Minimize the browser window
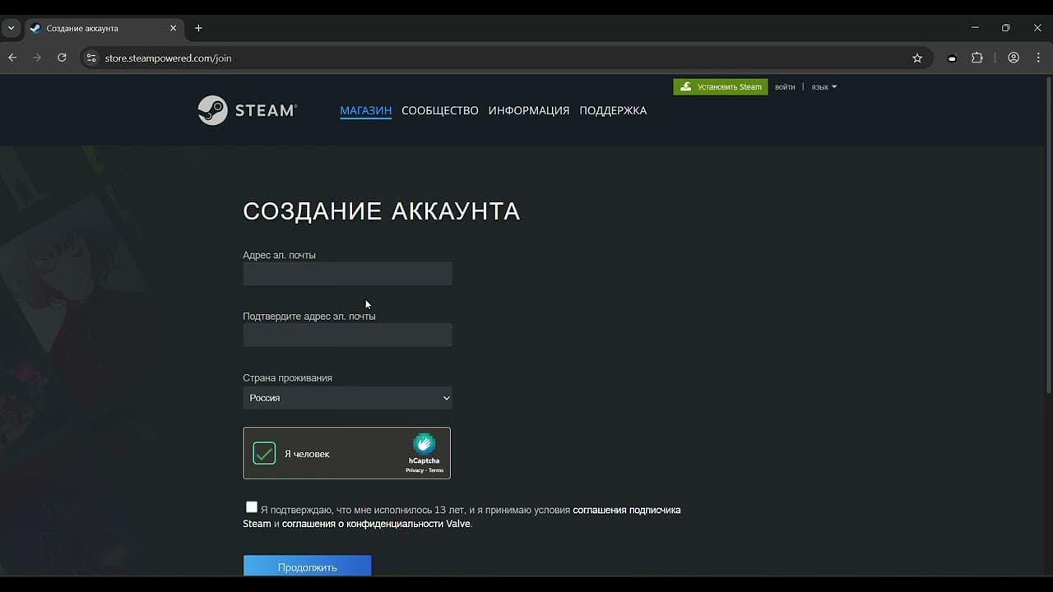Screen dimensions: 1053x592 pos(975,27)
